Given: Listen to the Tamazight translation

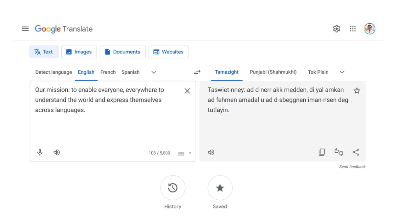Looking at the screenshot, I should pos(211,152).
